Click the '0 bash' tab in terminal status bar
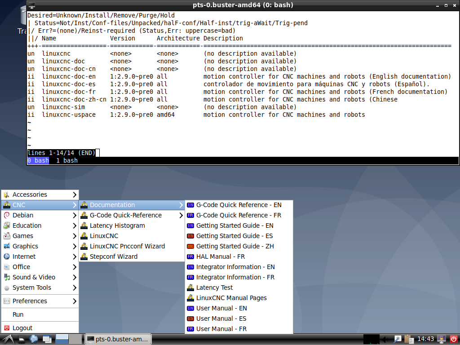 click(x=38, y=160)
